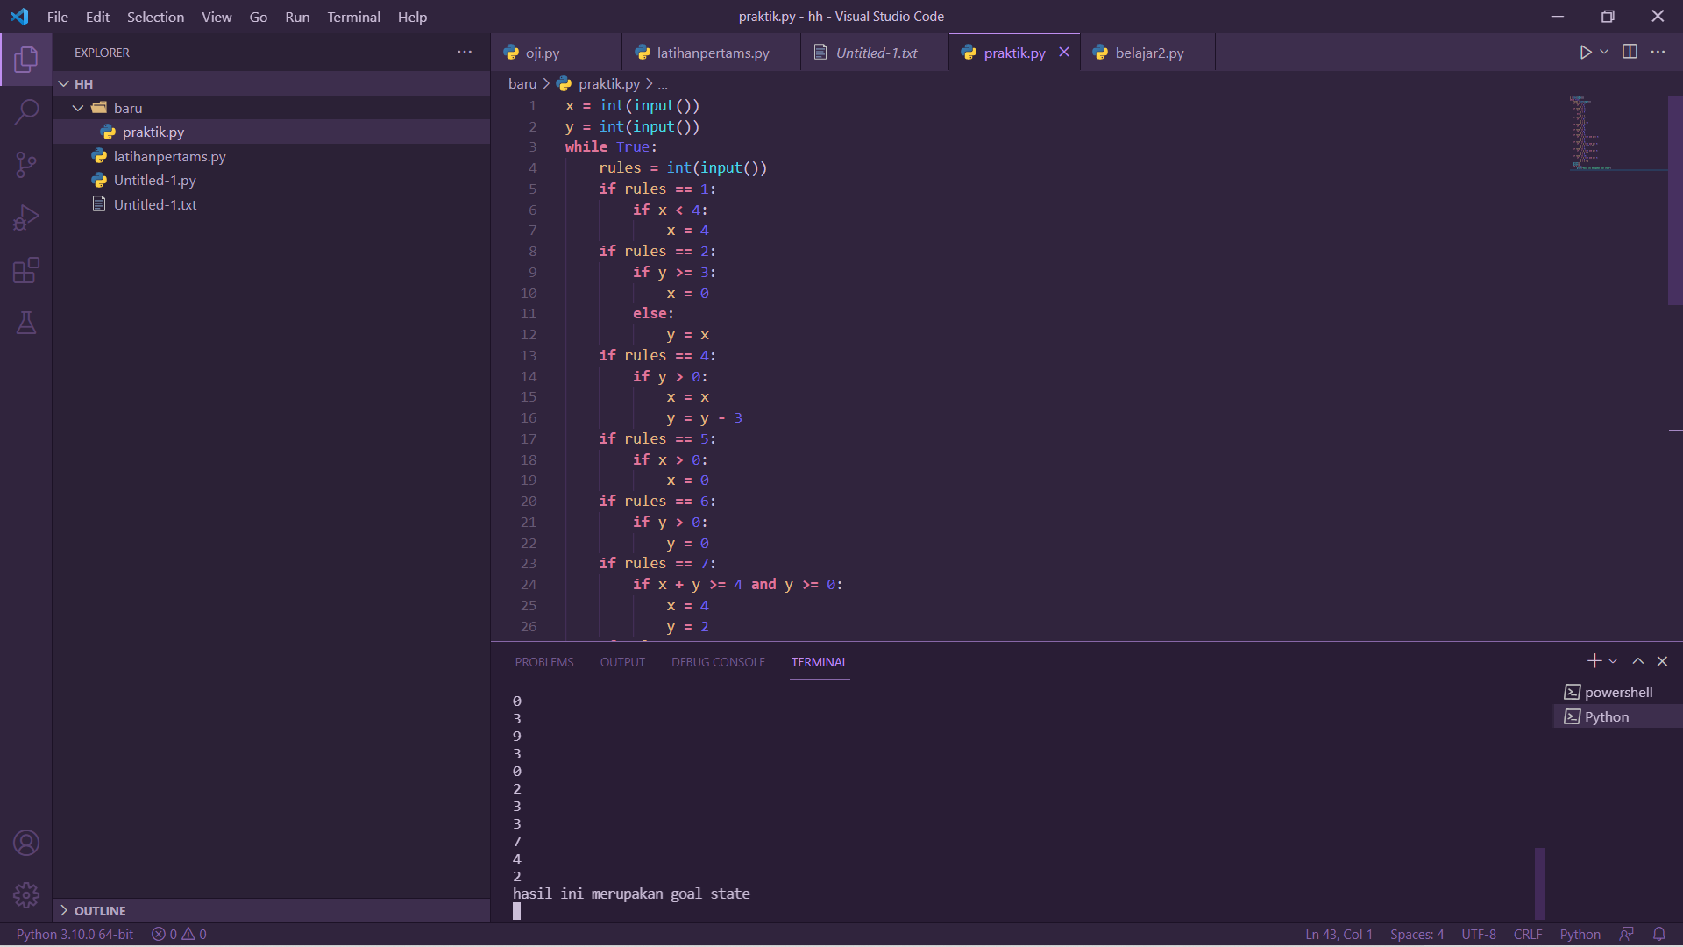The width and height of the screenshot is (1683, 947).
Task: Open the Accounts icon in activity bar
Action: click(x=26, y=842)
